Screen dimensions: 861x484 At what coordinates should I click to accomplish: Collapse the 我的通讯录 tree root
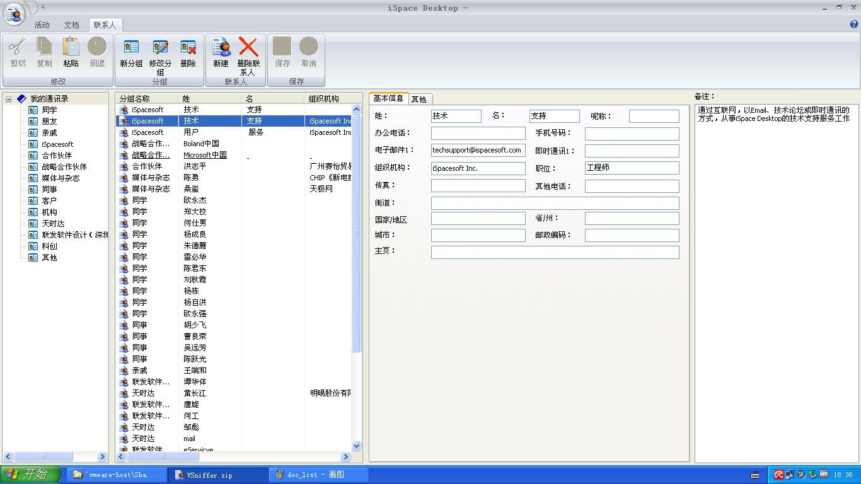coord(9,99)
